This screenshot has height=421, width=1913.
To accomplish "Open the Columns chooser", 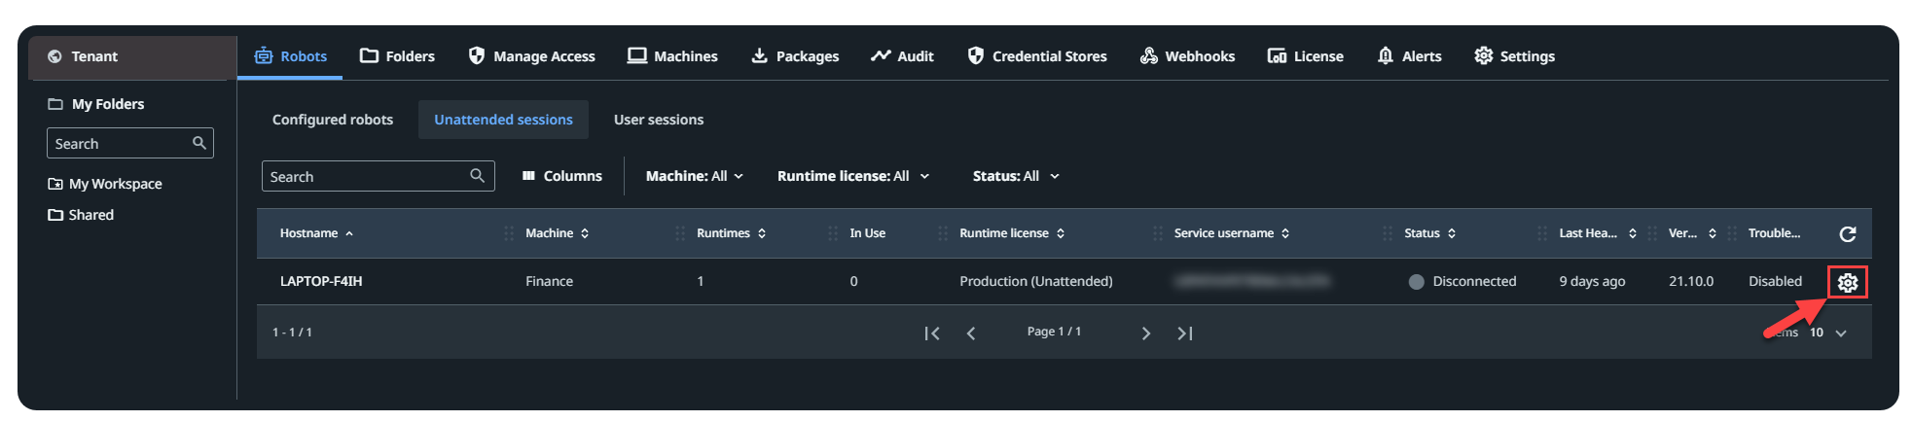I will (562, 176).
